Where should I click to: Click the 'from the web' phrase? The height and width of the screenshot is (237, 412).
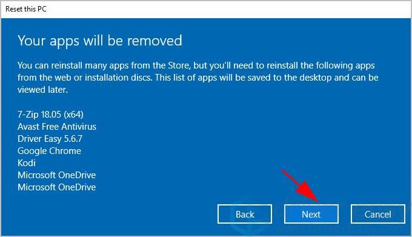click(x=42, y=78)
